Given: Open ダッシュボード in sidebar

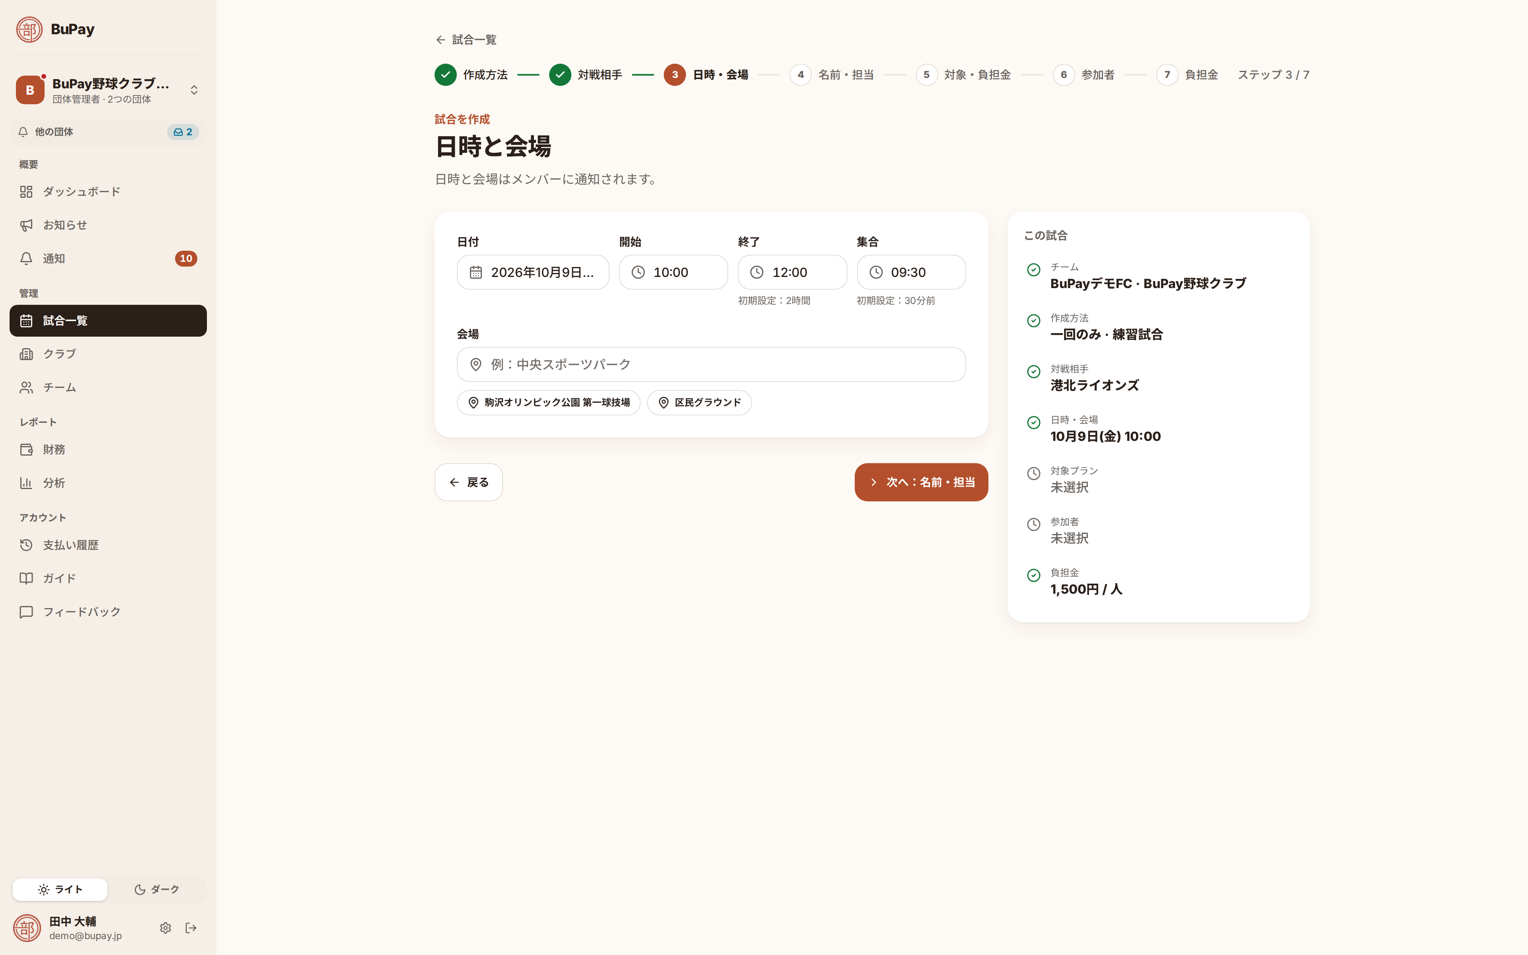Looking at the screenshot, I should coord(108,191).
